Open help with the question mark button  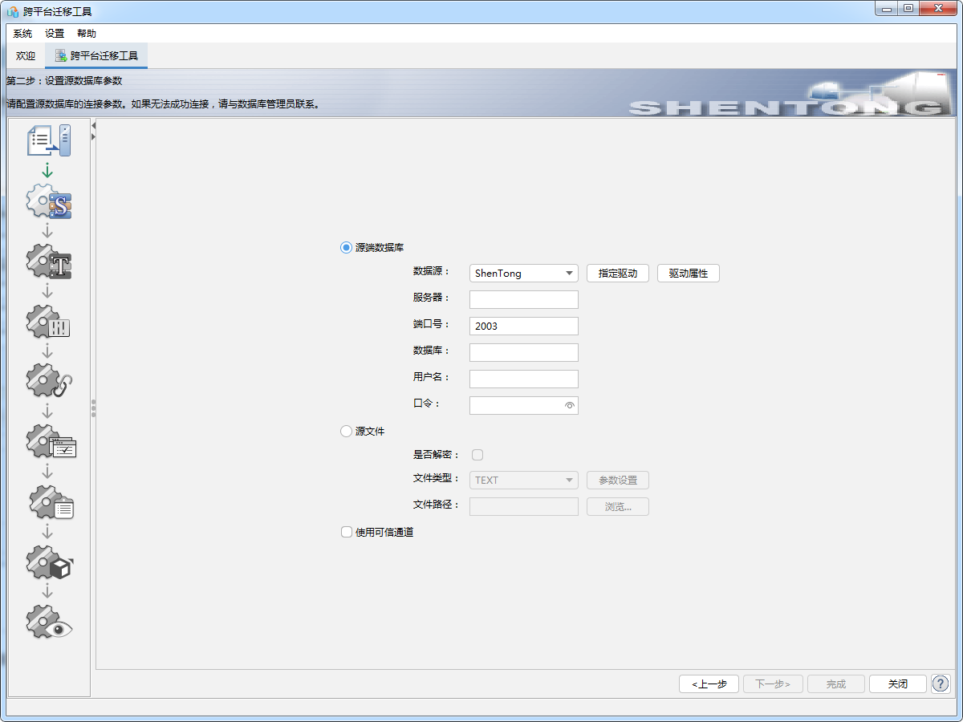coord(940,683)
